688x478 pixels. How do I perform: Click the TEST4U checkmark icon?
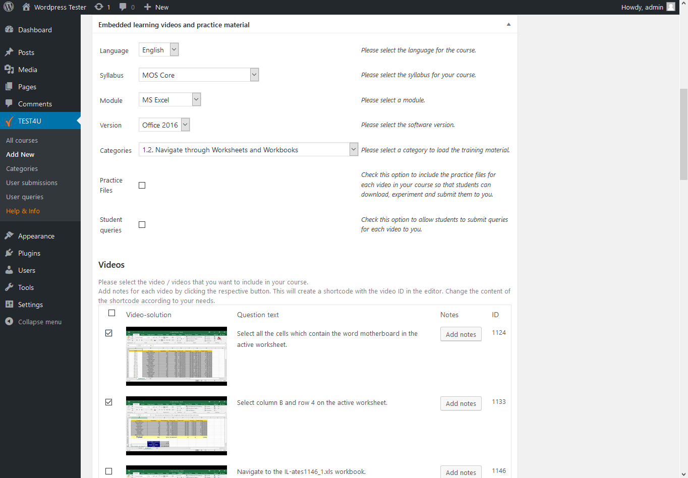click(x=9, y=121)
